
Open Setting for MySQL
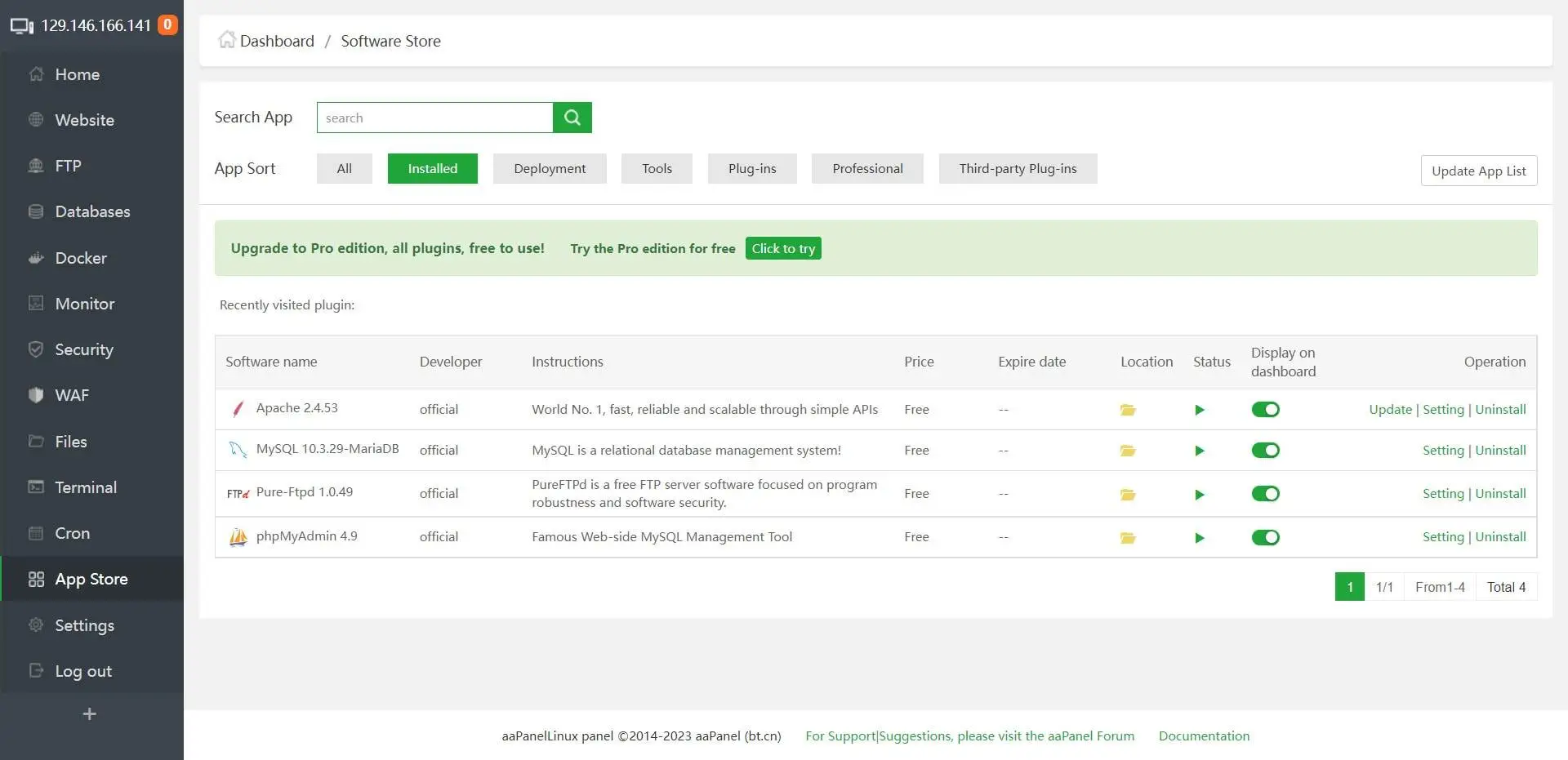[x=1443, y=450]
